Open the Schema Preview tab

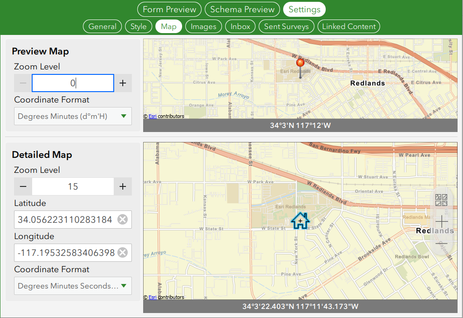[x=242, y=9]
